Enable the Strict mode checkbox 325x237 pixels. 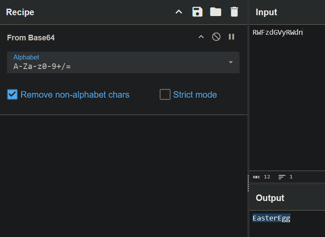[165, 95]
